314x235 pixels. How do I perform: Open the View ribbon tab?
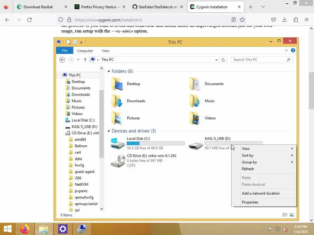tap(105, 51)
